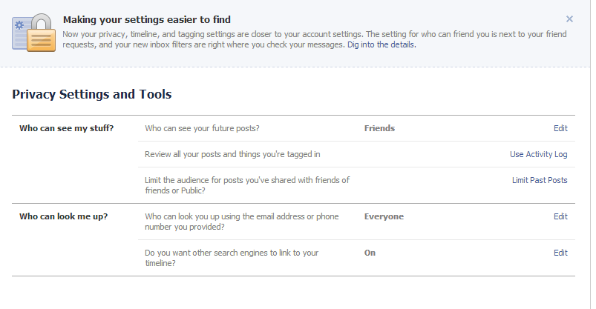Click the Review all your posts row text
This screenshot has height=309, width=596.
click(232, 154)
